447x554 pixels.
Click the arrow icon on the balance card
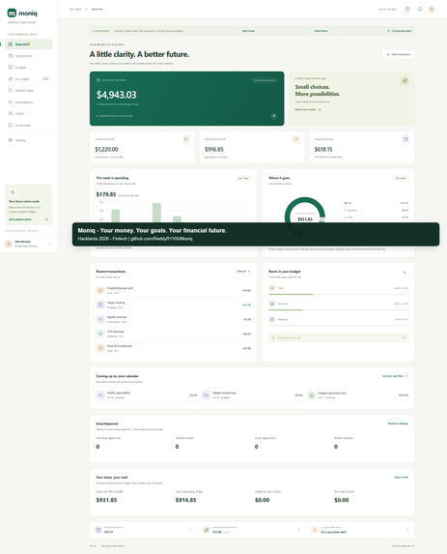(274, 116)
